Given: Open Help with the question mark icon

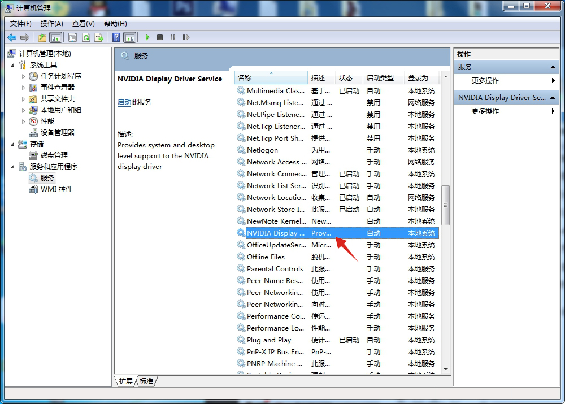Looking at the screenshot, I should [x=116, y=37].
